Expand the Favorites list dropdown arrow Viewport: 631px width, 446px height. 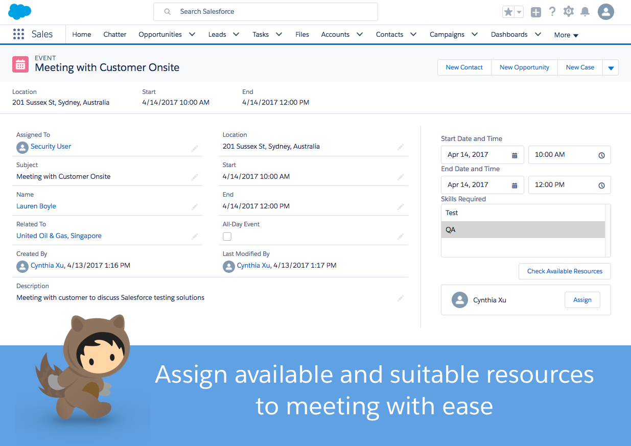(x=519, y=12)
